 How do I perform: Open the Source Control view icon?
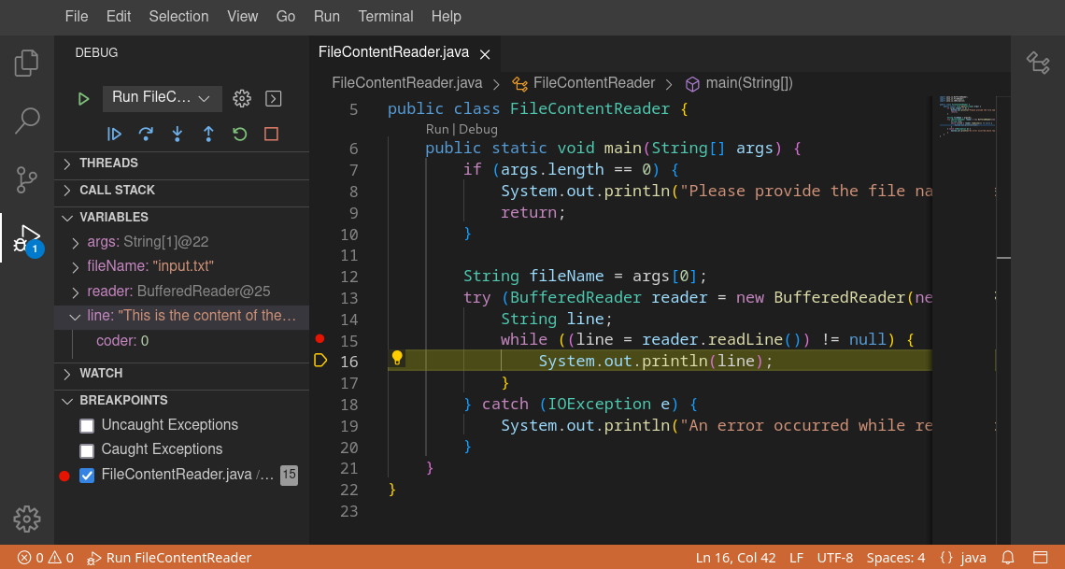click(26, 178)
